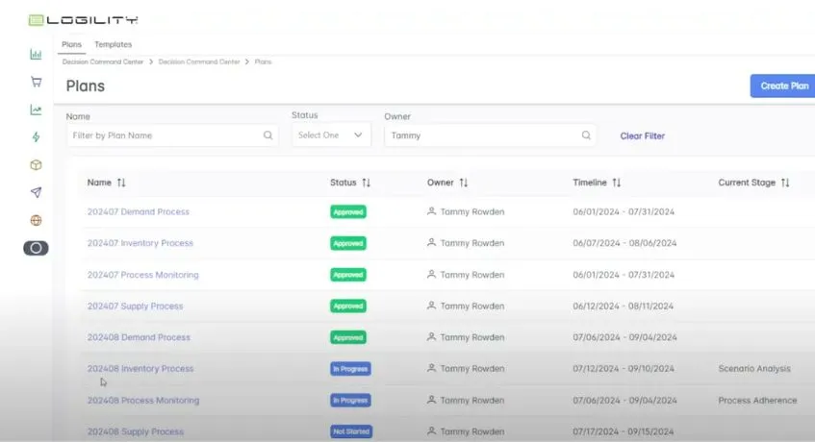815x442 pixels.
Task: Open the 202407 Supply Process plan
Action: 135,307
